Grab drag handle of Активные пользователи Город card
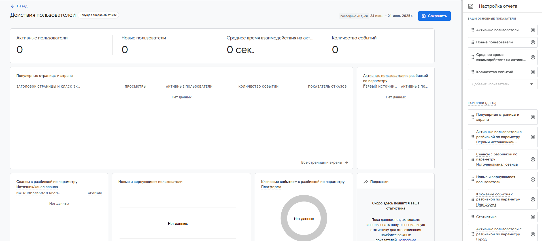 click(473, 234)
